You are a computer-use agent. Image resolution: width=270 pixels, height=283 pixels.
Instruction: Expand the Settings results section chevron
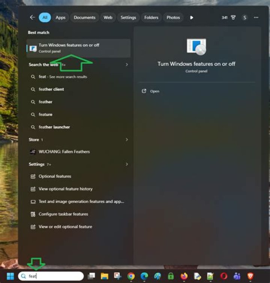pos(127,164)
